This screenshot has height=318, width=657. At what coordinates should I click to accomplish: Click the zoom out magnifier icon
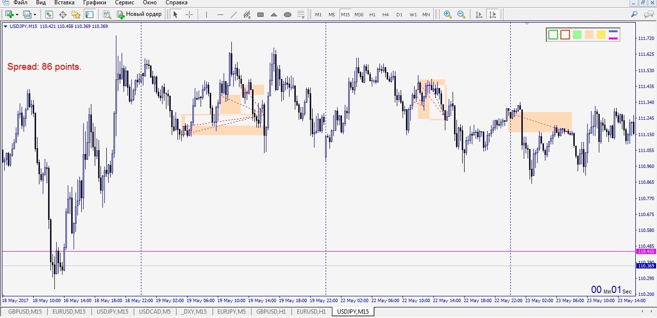click(461, 14)
